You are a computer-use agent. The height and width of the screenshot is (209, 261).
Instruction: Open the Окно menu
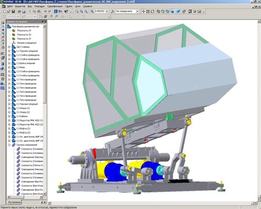(78, 7)
